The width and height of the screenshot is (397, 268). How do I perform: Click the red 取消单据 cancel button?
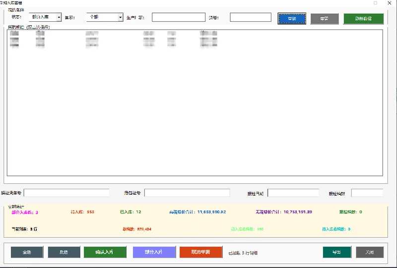(x=201, y=252)
